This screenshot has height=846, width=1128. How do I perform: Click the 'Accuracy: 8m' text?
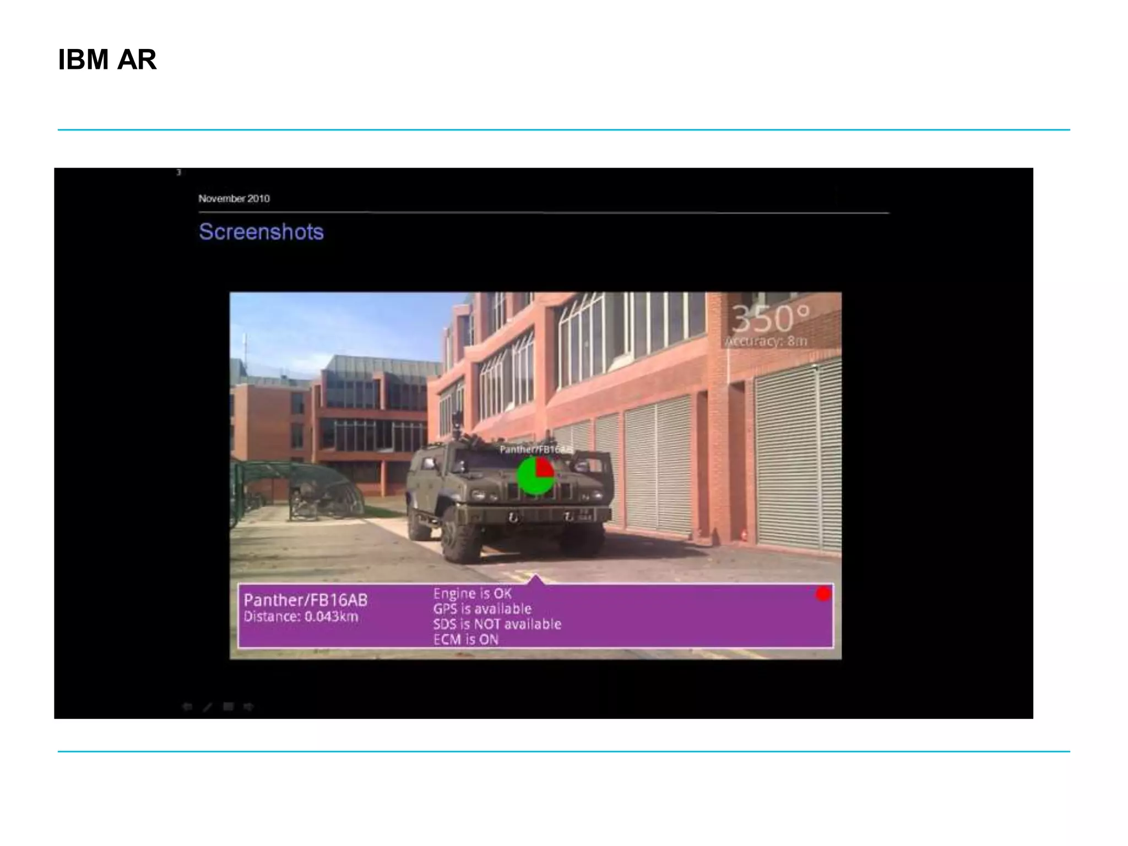coord(766,341)
